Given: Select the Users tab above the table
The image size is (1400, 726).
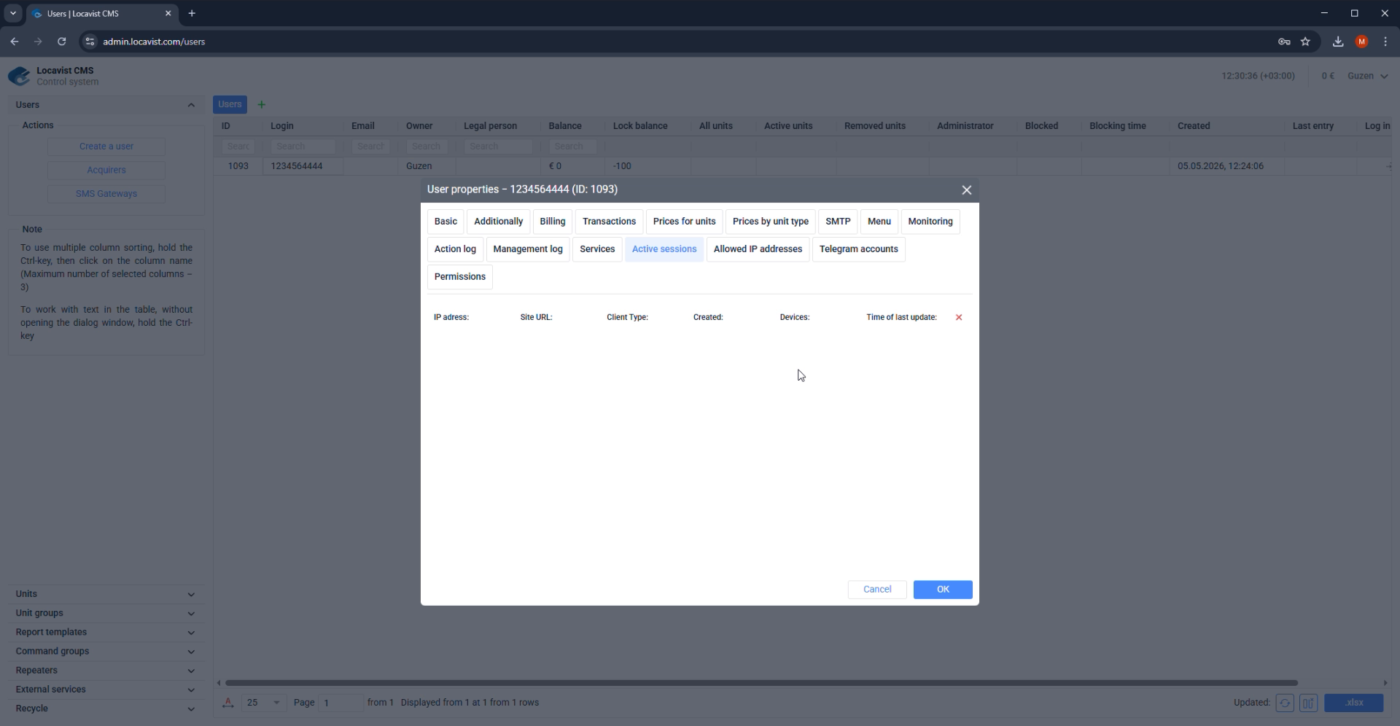Looking at the screenshot, I should (230, 104).
